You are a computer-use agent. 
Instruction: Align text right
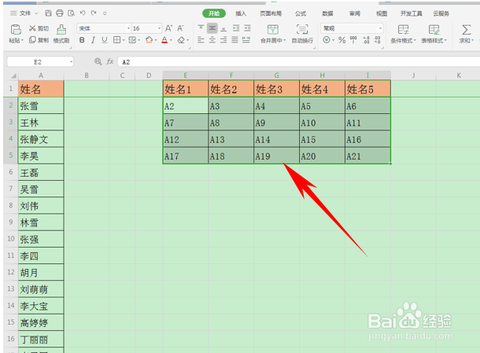tap(223, 40)
